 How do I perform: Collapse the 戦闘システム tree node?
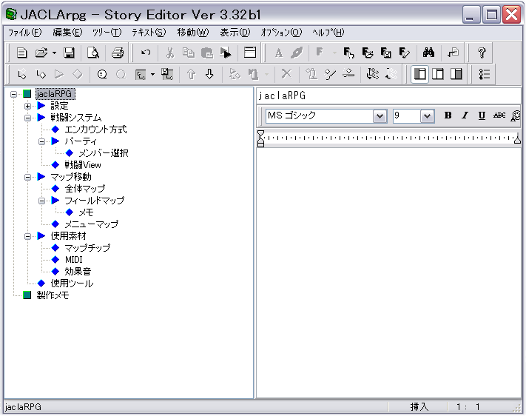tap(27, 118)
